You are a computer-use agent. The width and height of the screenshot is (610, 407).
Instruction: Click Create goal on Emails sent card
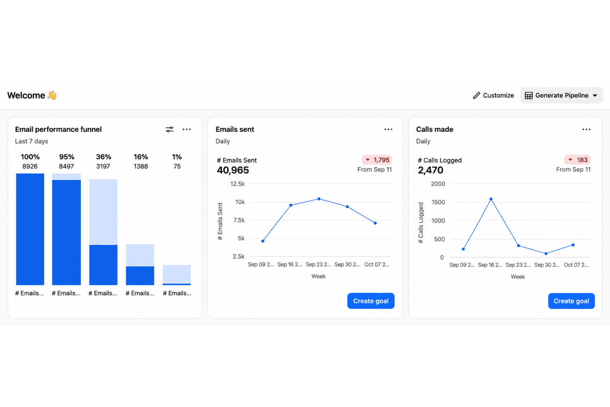(x=371, y=301)
